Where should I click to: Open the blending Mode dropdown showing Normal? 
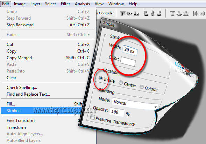(135, 104)
